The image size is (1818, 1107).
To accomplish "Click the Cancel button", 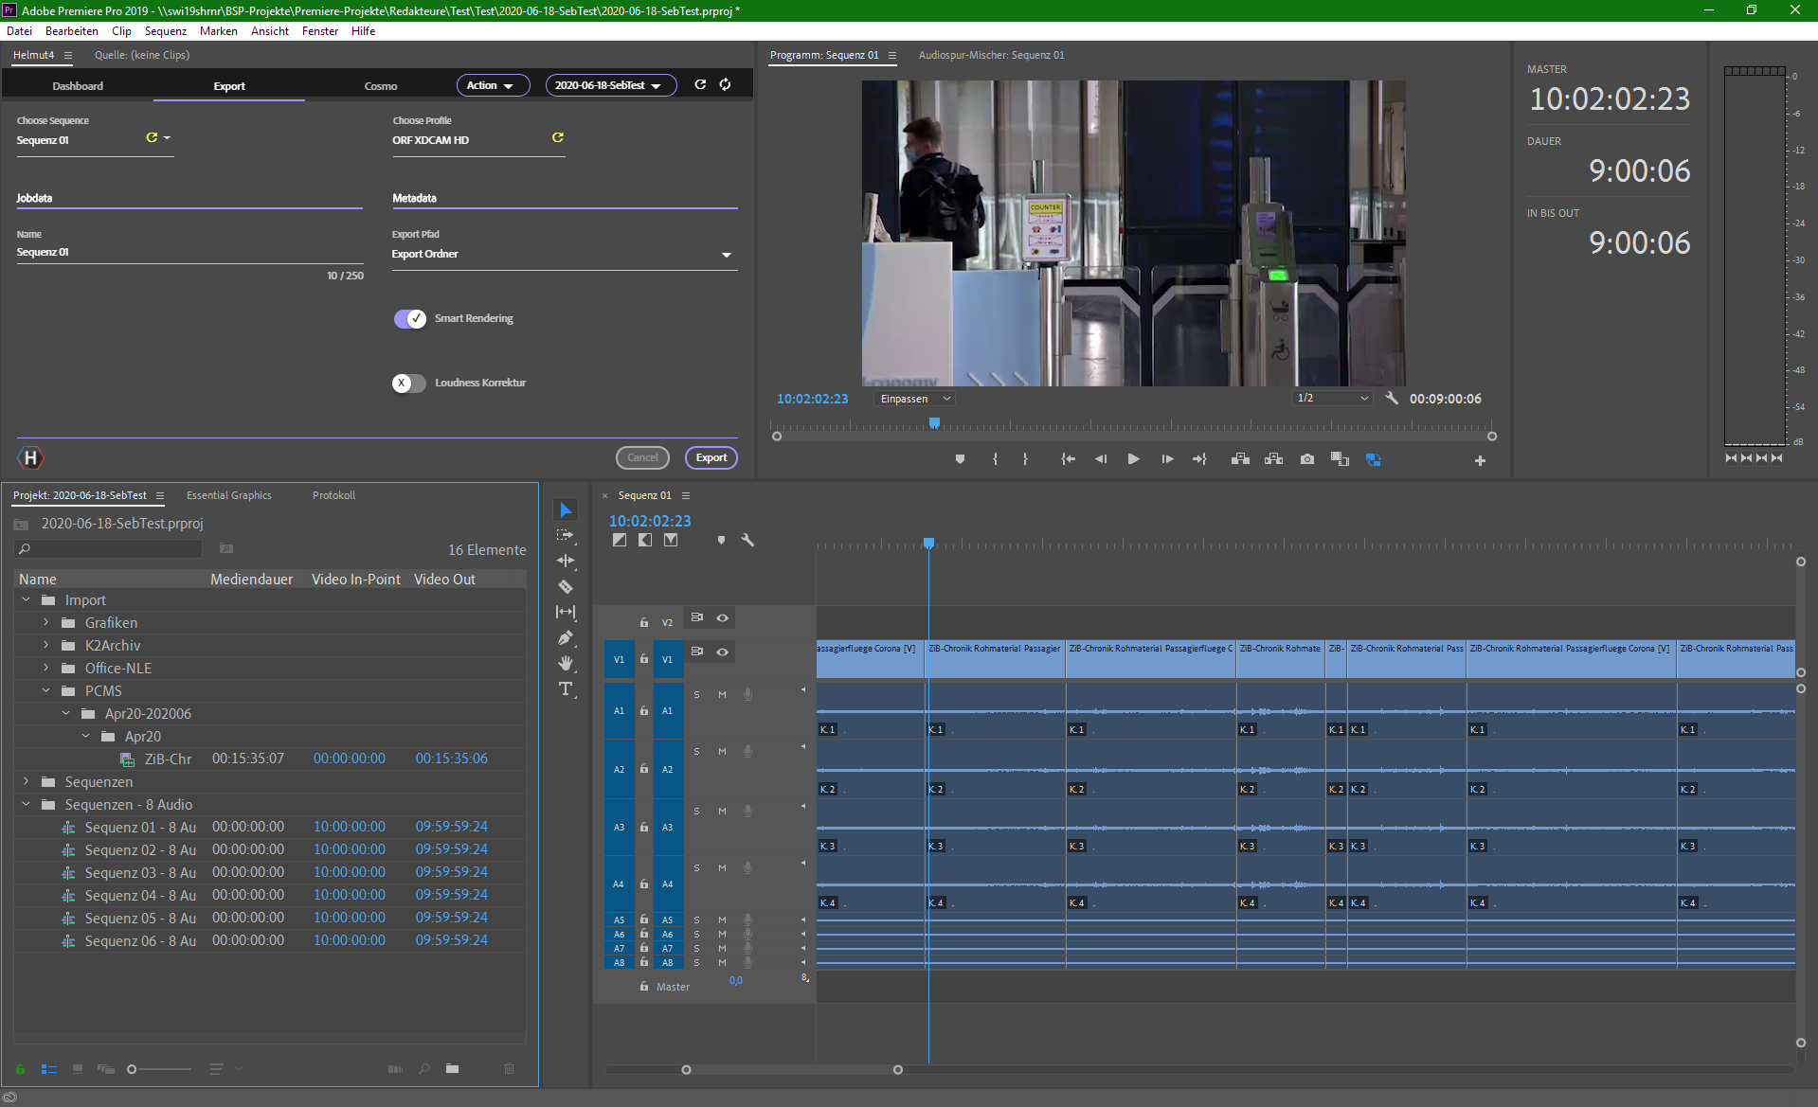I will click(x=642, y=458).
